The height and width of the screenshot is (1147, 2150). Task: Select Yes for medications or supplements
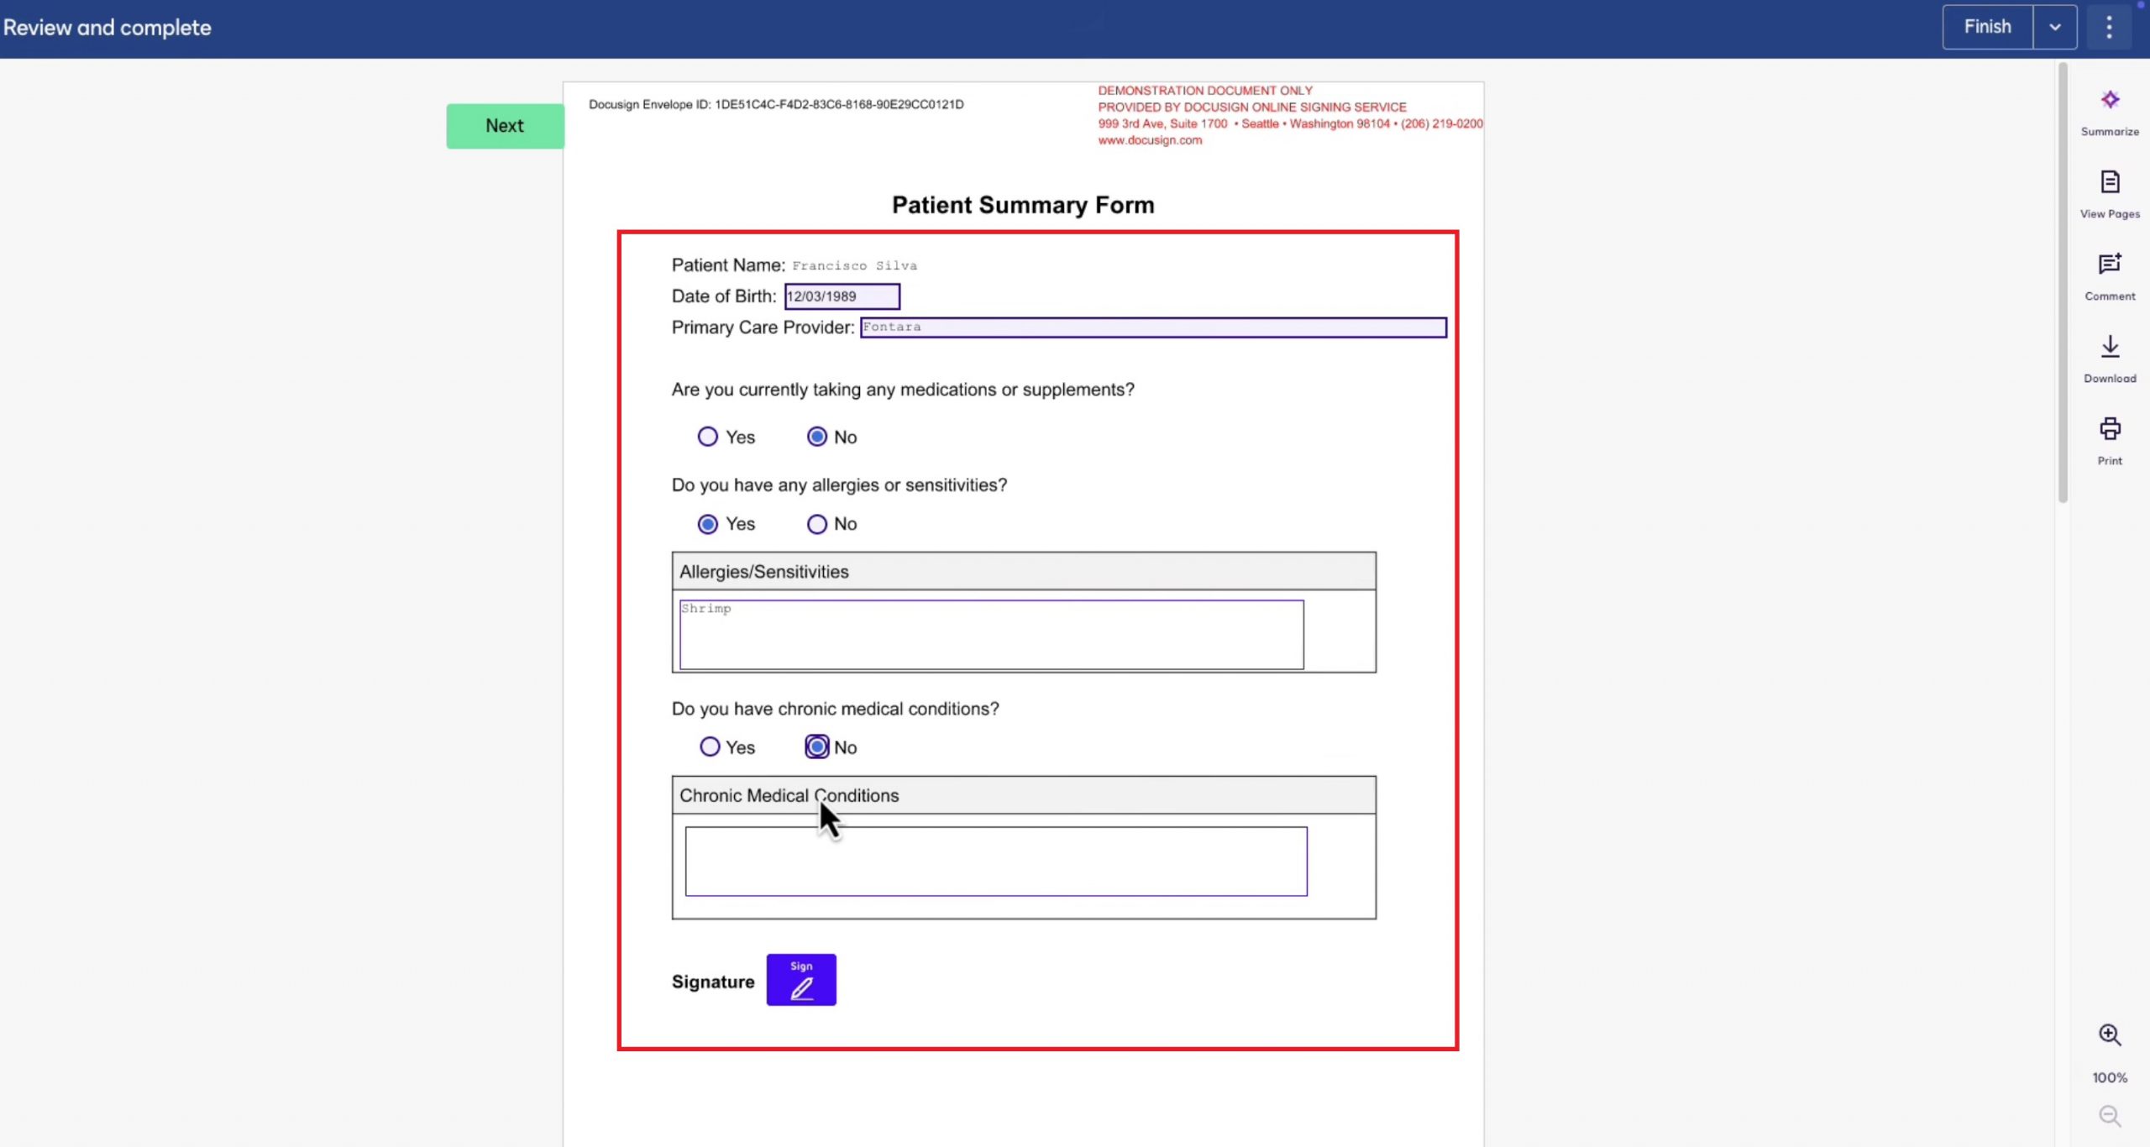pyautogui.click(x=708, y=437)
